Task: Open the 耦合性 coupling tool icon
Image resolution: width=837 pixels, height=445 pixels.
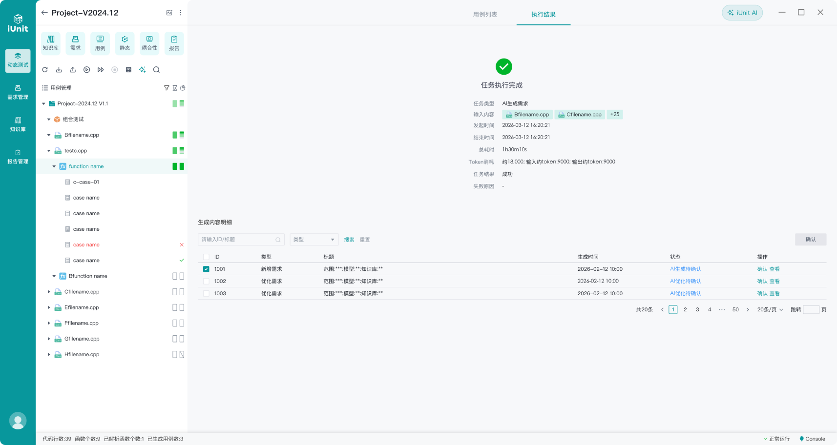Action: point(149,43)
